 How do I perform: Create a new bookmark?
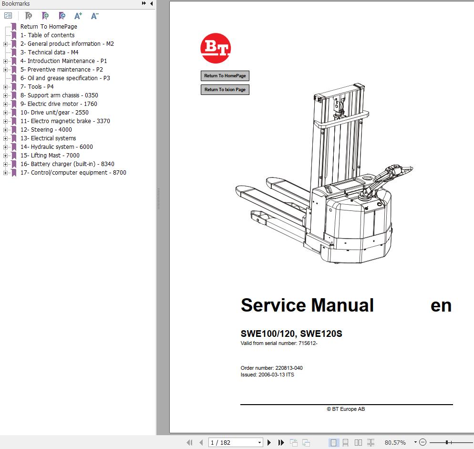pos(45,16)
